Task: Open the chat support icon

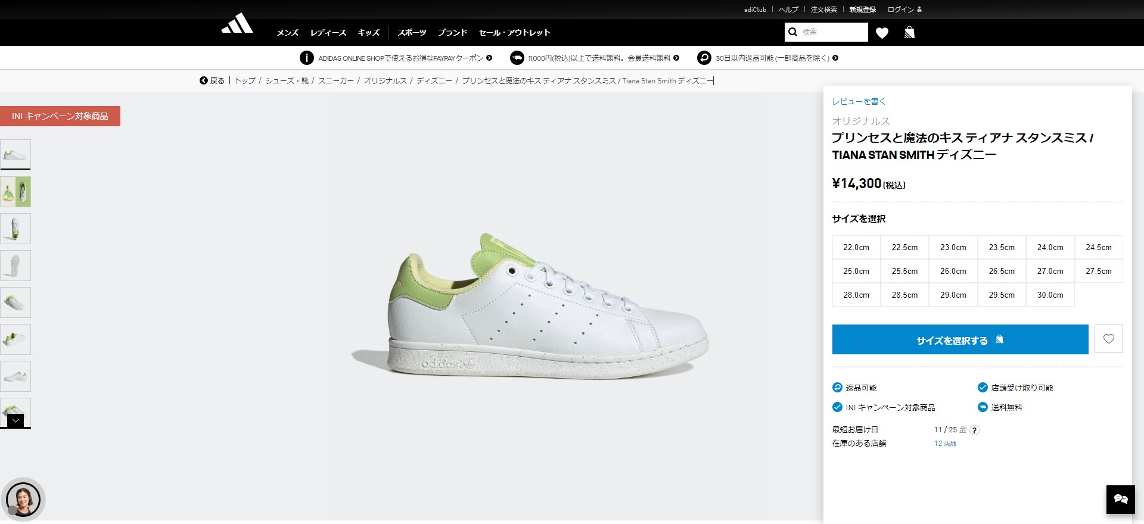Action: click(x=1120, y=499)
